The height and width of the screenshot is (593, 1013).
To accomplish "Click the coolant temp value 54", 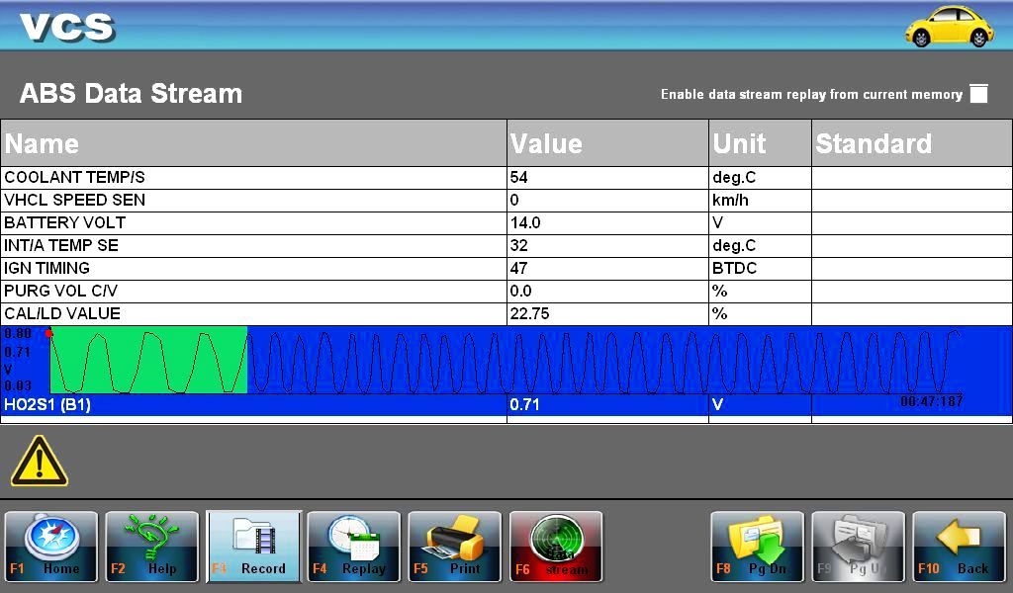I will pos(518,178).
